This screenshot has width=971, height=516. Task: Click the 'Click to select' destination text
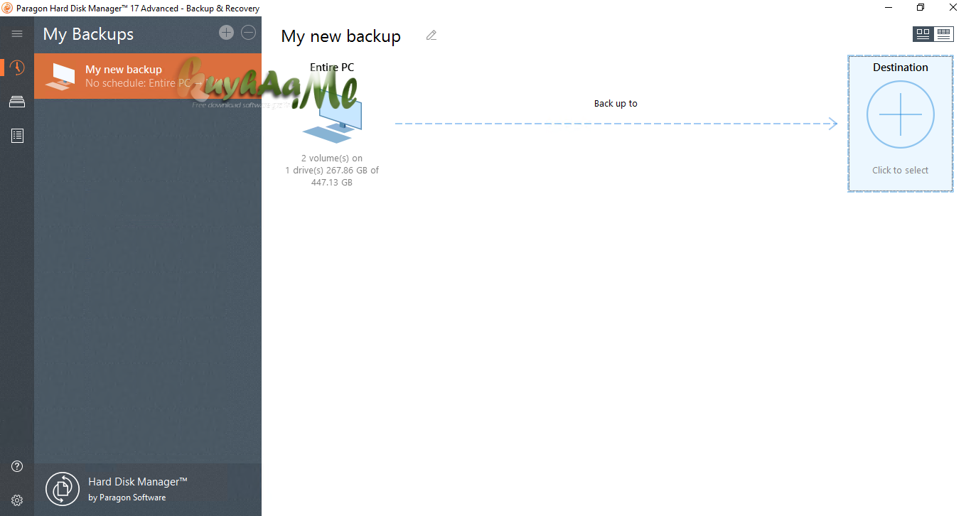click(900, 171)
